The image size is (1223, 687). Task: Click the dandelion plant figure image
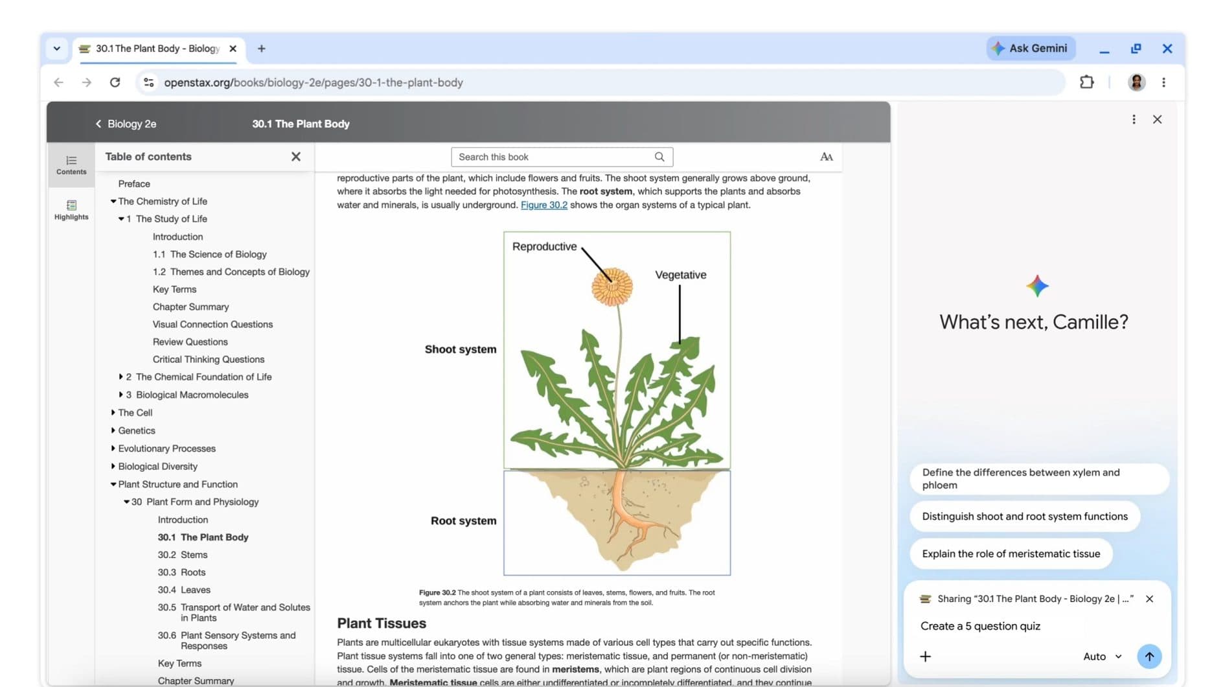coord(617,403)
